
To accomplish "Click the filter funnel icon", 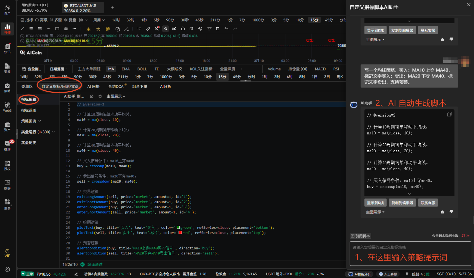I will (x=209, y=29).
